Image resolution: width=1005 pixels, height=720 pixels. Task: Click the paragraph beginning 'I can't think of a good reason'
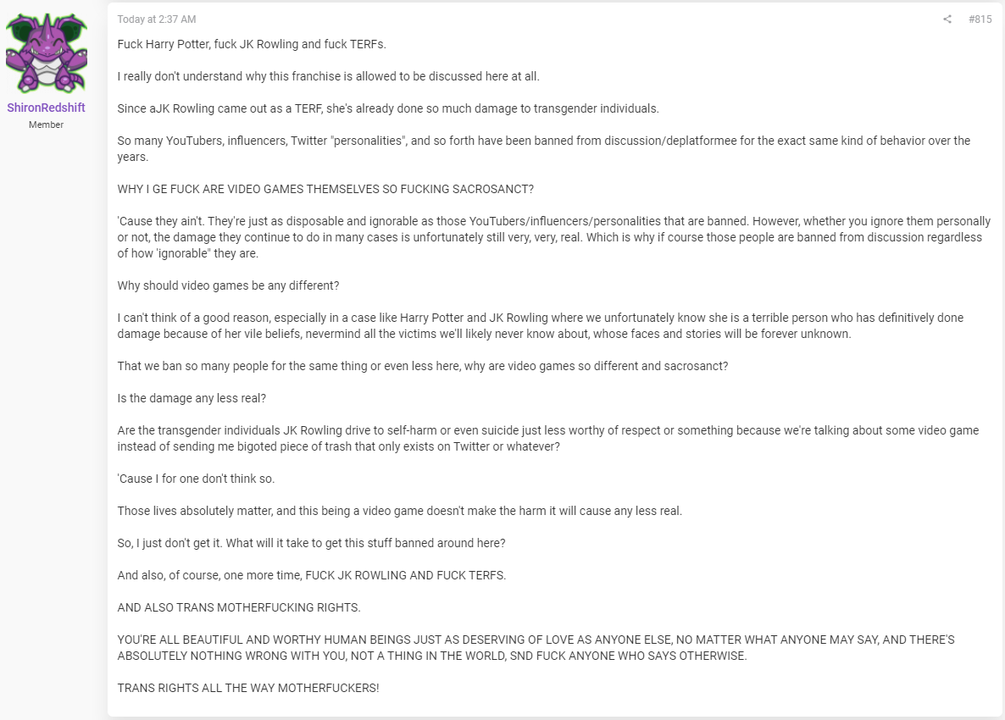(x=541, y=325)
